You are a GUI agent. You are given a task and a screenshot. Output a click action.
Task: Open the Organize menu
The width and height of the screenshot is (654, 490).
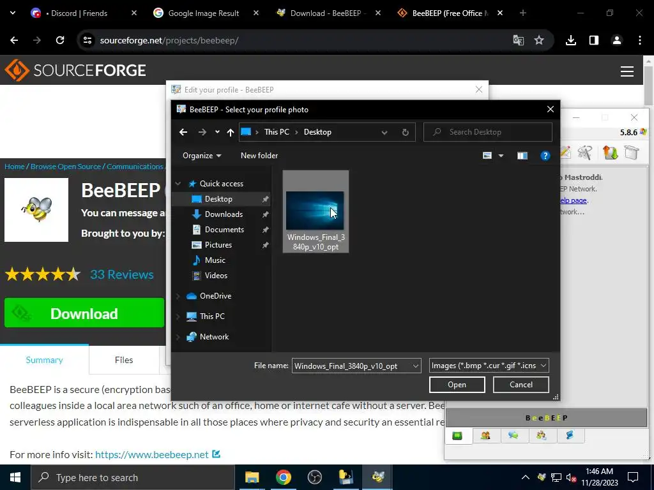click(202, 156)
